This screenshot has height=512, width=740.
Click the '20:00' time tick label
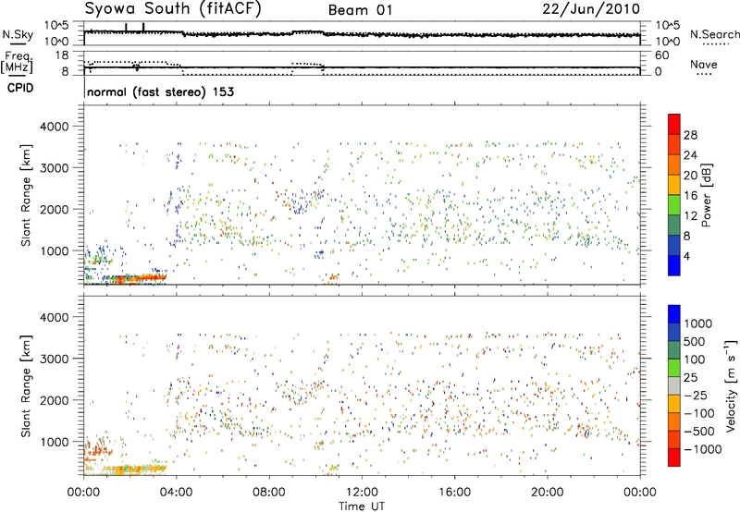click(x=548, y=493)
